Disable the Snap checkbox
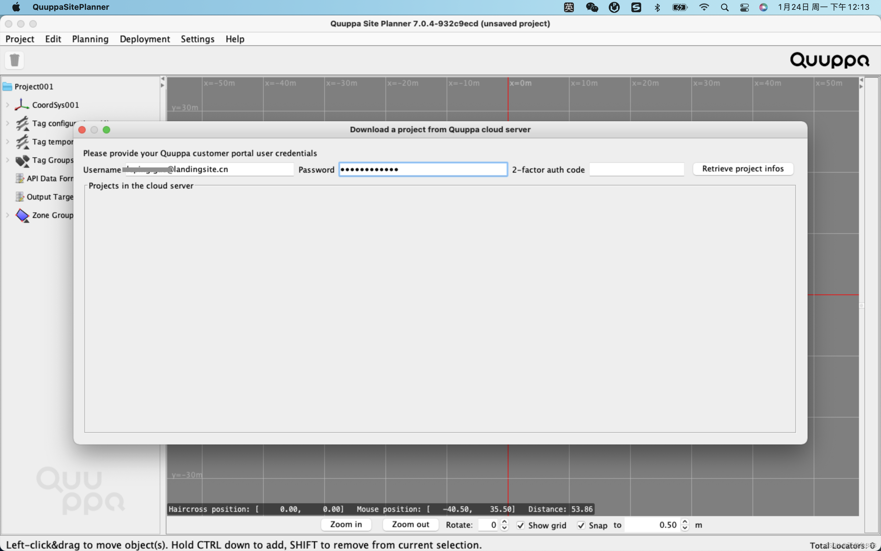This screenshot has height=551, width=881. (581, 525)
